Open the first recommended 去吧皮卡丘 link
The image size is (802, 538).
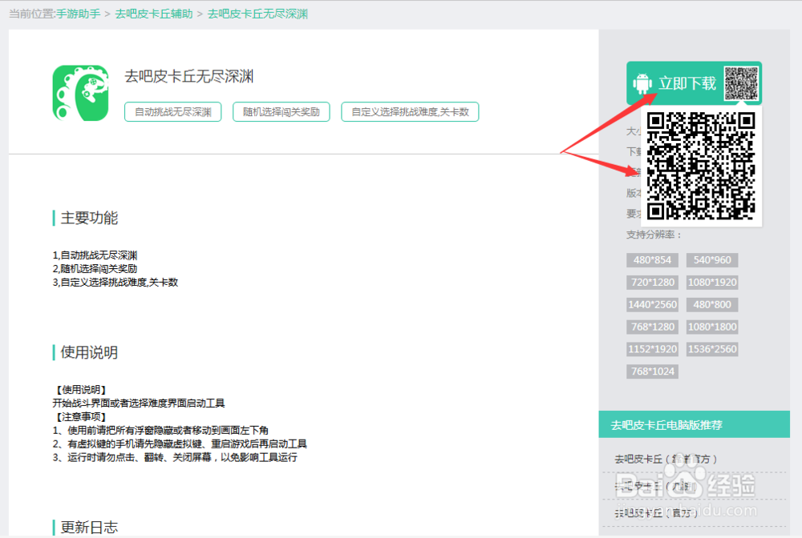[x=666, y=460]
